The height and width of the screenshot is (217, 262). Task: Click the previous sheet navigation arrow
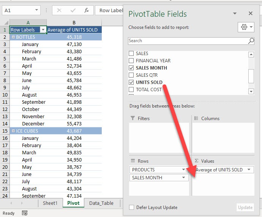pos(11,203)
